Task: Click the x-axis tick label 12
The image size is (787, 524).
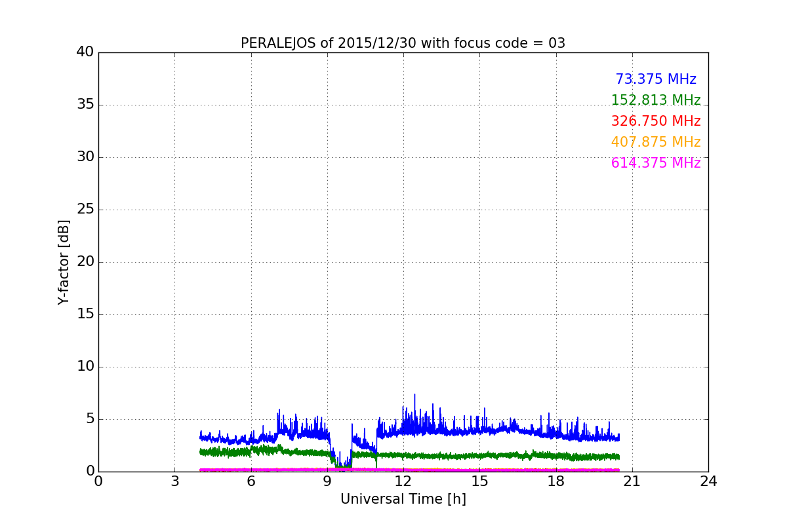Action: point(403,481)
